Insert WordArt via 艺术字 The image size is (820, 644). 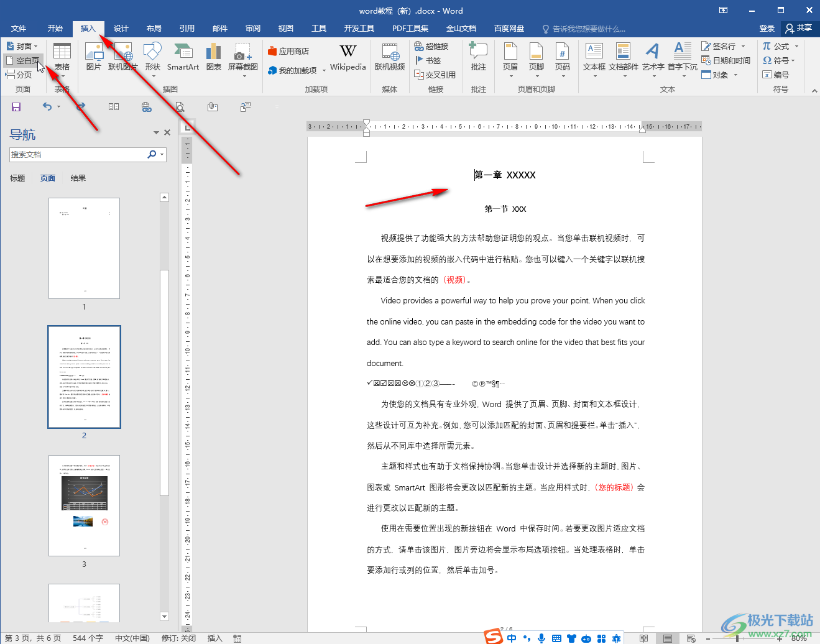(653, 59)
